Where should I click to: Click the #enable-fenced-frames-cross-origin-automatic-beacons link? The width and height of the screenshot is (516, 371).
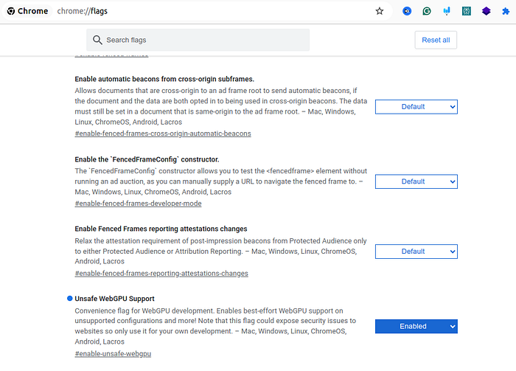[163, 134]
